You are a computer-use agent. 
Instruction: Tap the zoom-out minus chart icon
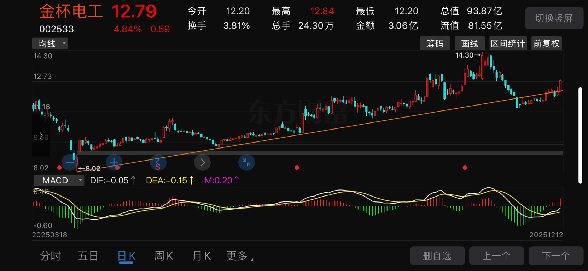(x=70, y=162)
